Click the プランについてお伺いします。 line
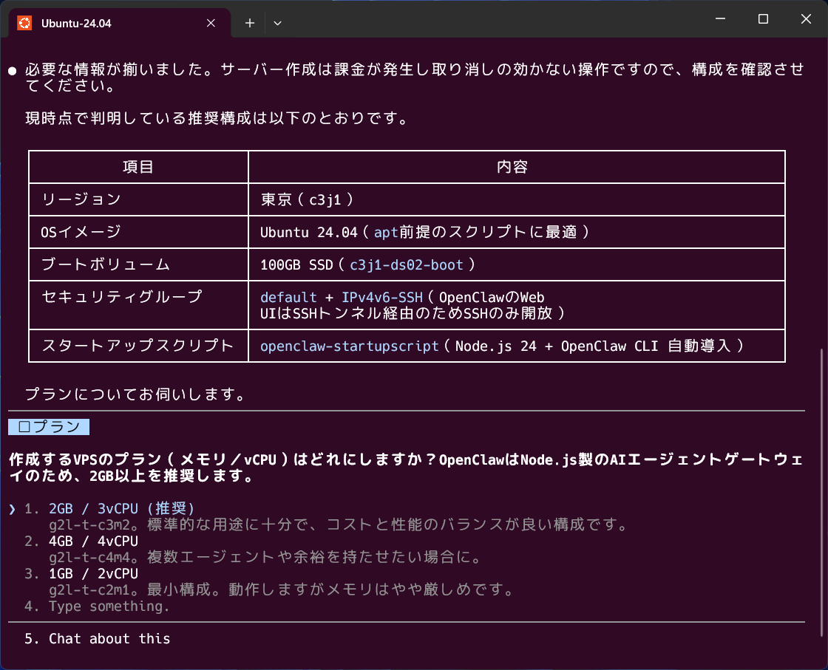828x670 pixels. [135, 394]
